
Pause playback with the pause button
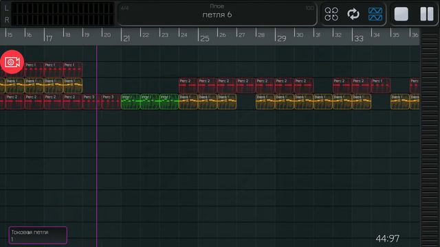pos(427,14)
